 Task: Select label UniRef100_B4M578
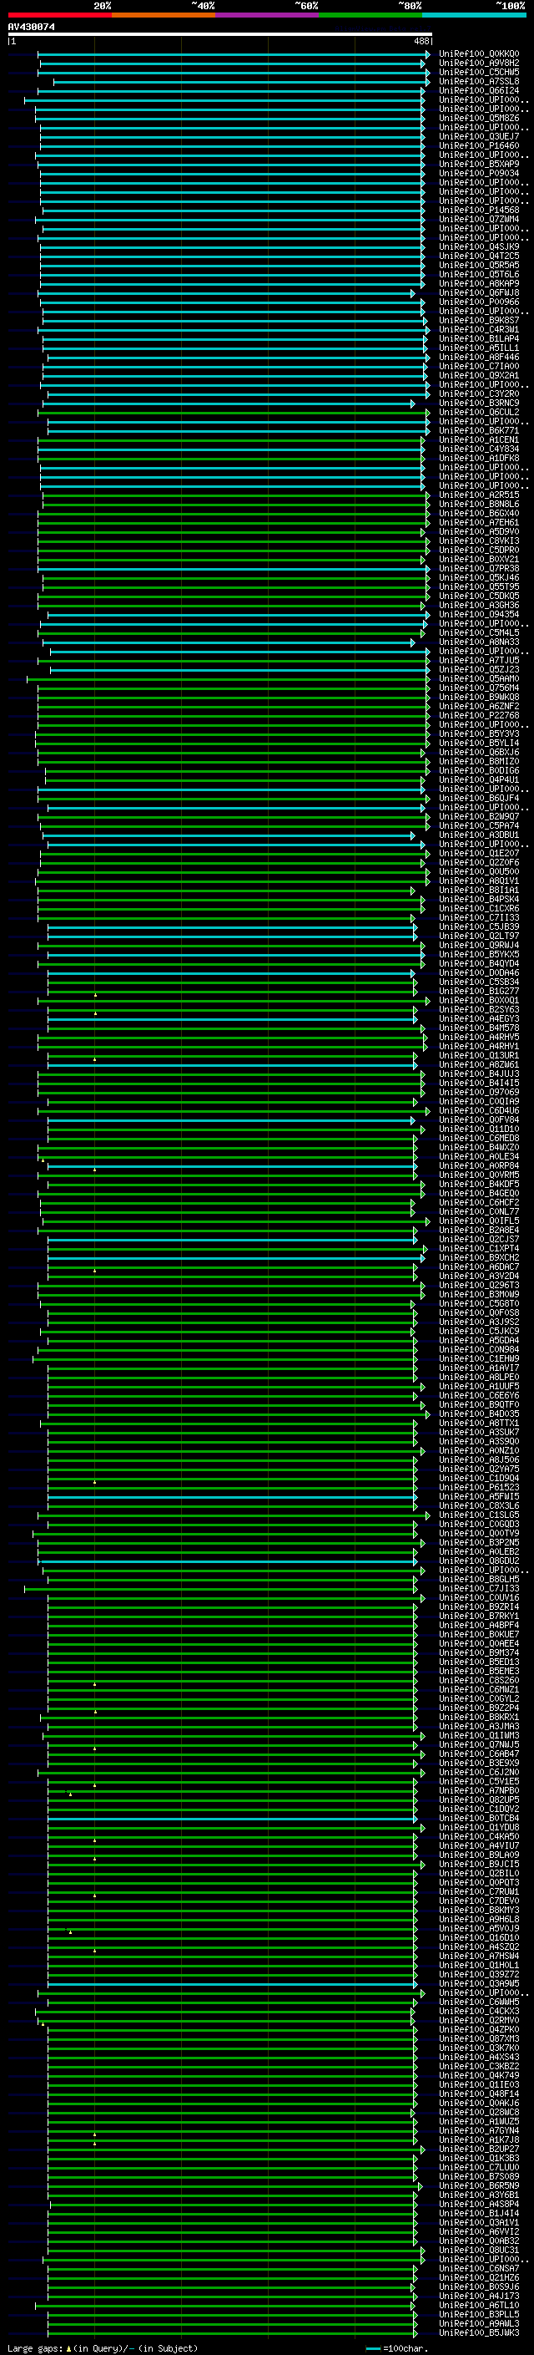point(479,1028)
